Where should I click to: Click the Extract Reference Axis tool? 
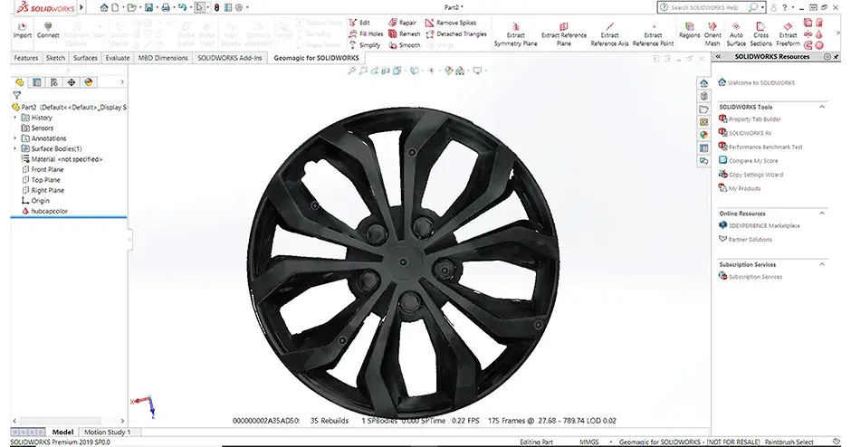tap(609, 33)
